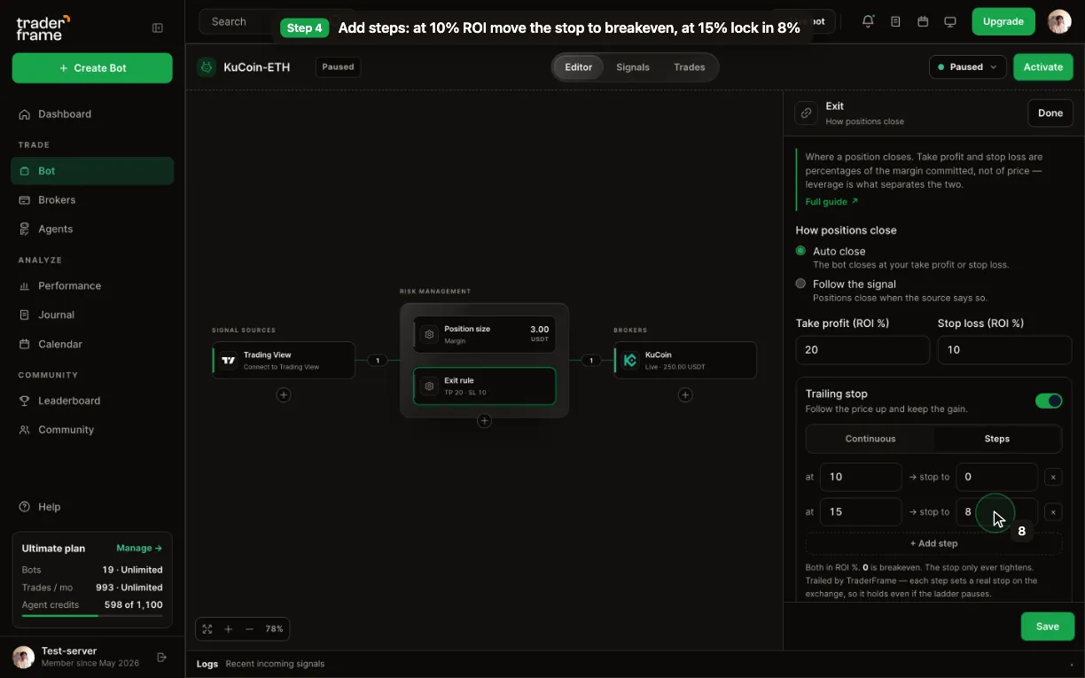Add a new signal source with plus icon
This screenshot has height=678, width=1085.
click(x=284, y=395)
